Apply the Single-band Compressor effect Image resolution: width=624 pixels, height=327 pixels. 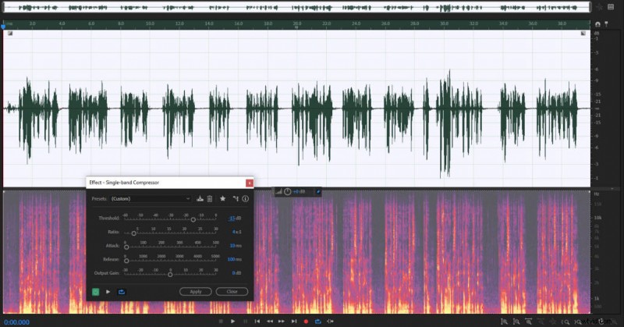(196, 292)
